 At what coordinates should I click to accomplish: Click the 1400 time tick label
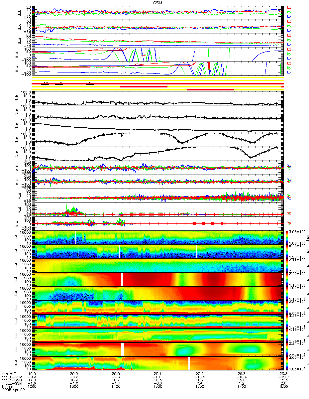[116, 387]
